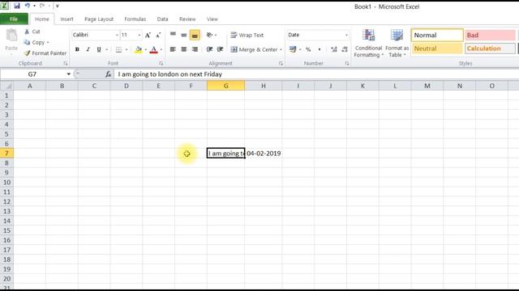Click the Comma Style icon

[x=320, y=49]
